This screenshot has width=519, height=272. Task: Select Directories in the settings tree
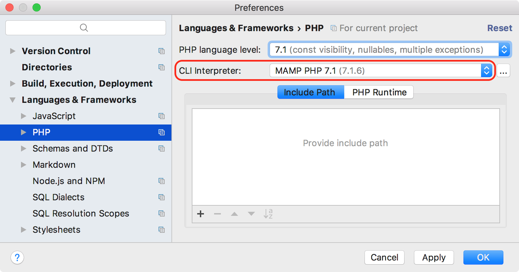tap(86, 67)
